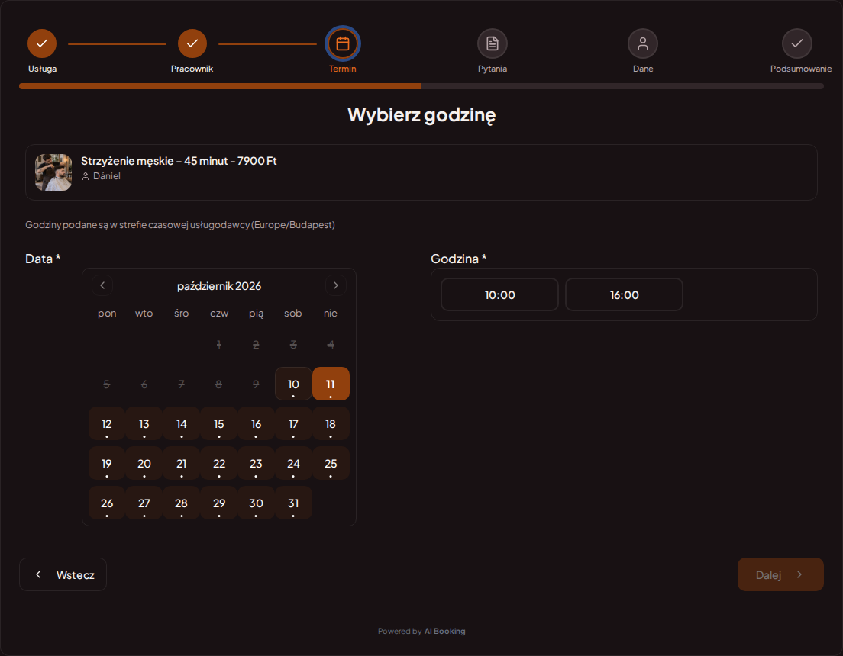Viewport: 843px width, 656px height.
Task: Click the Pytania document step icon
Action: (493, 43)
